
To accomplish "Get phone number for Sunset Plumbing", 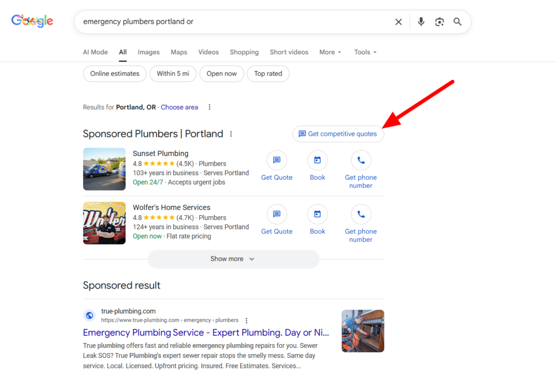I will coord(361,160).
